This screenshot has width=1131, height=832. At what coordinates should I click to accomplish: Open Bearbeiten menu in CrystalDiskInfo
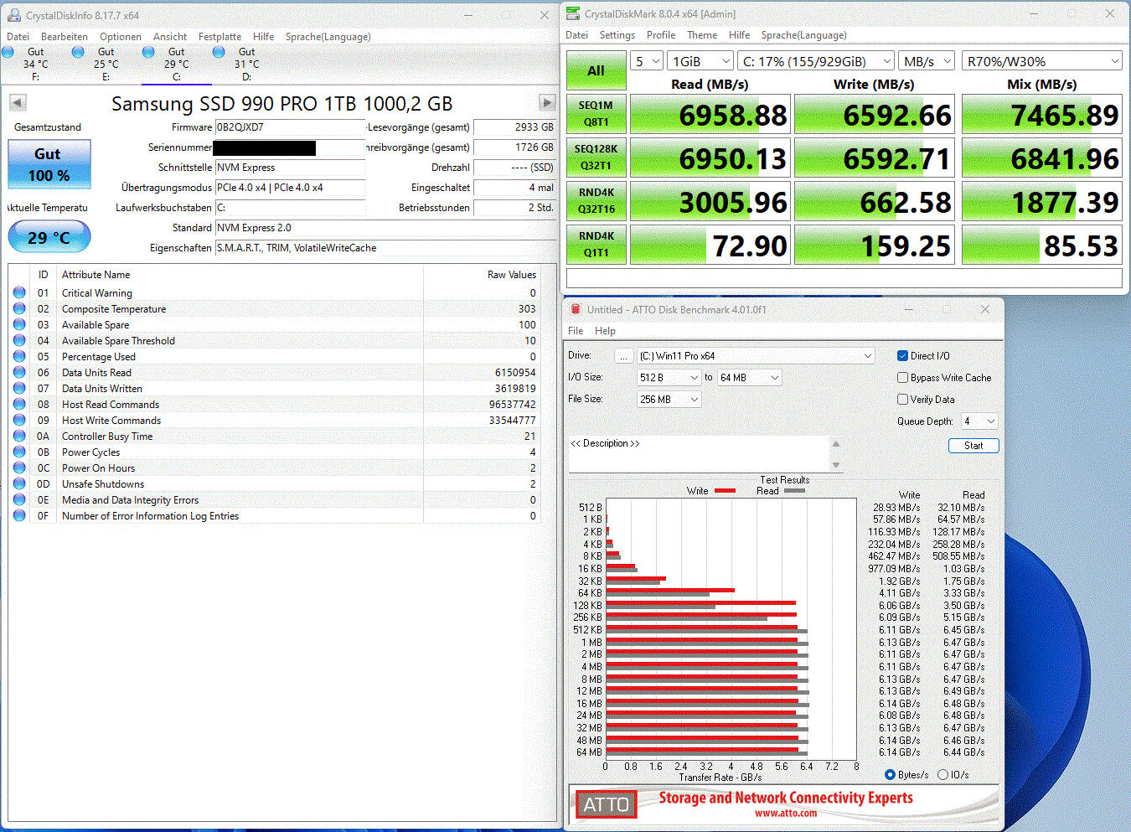[x=65, y=37]
